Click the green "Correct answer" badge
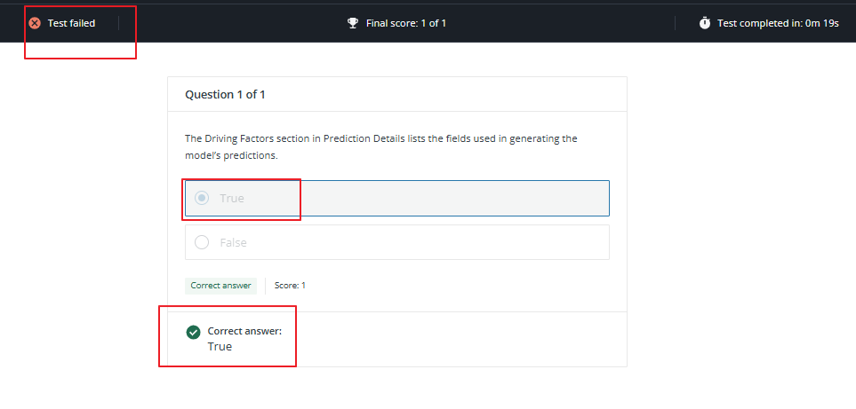Viewport: 856px width, 409px height. click(221, 286)
